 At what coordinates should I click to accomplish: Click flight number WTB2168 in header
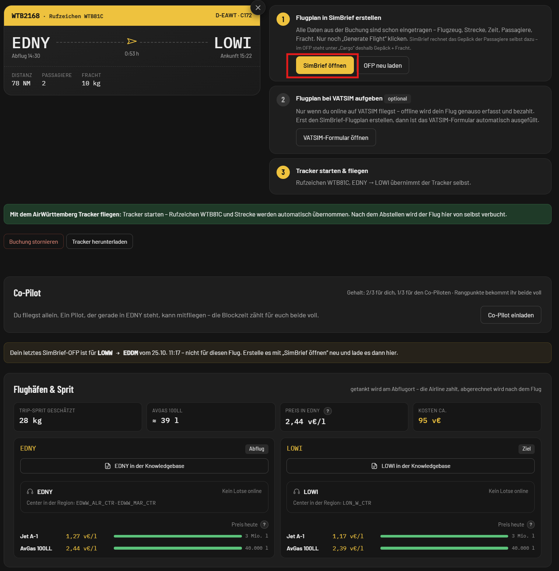point(25,16)
